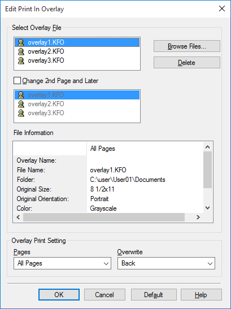Open the Overwrite dropdown showing Back
231x309 pixels.
[166, 263]
